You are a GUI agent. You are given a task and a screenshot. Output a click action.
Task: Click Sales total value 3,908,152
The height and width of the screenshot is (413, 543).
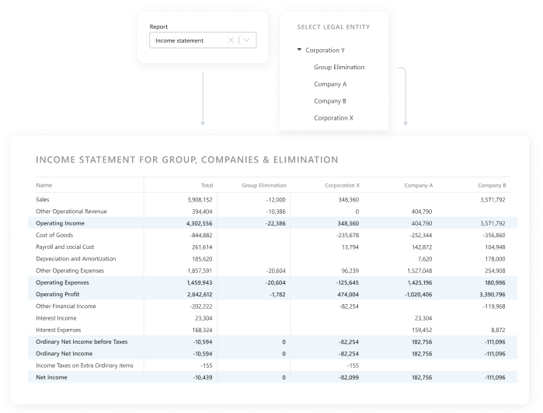pyautogui.click(x=200, y=200)
